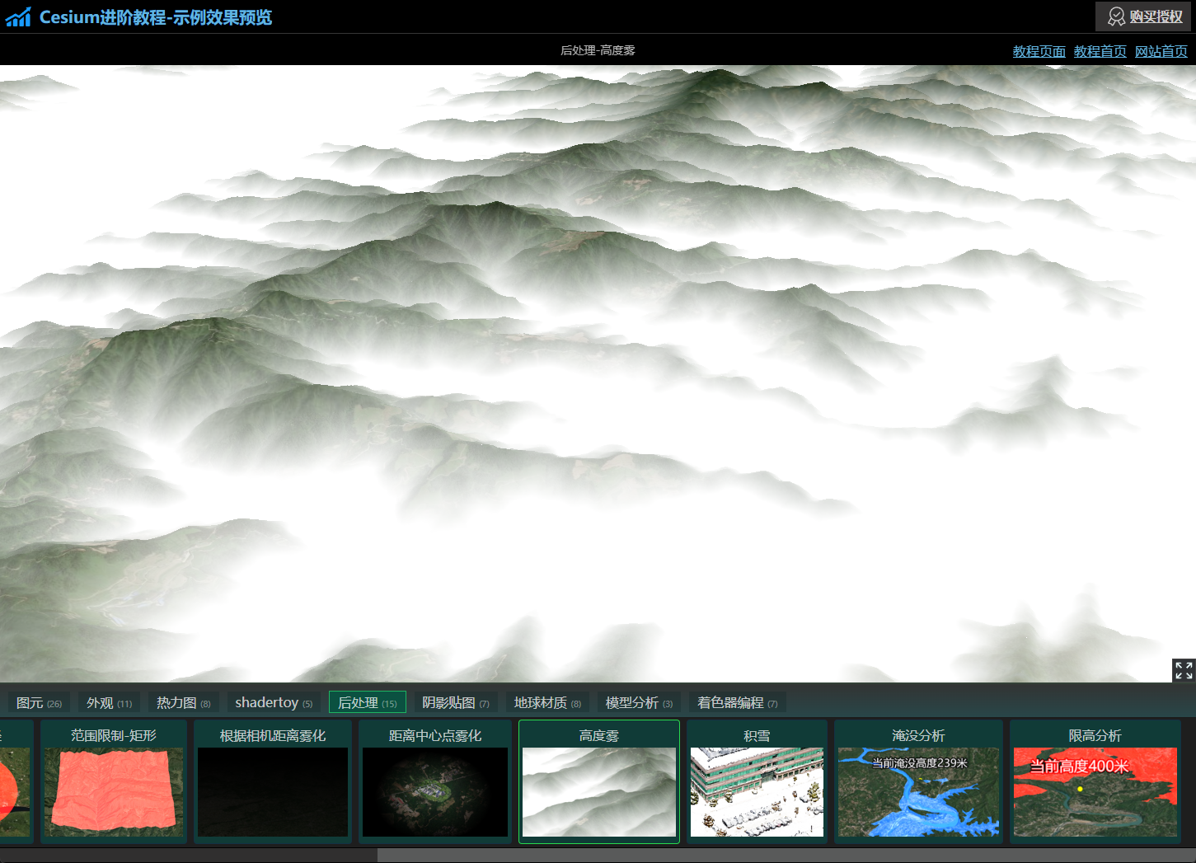Click the blue chart logo icon

[18, 16]
